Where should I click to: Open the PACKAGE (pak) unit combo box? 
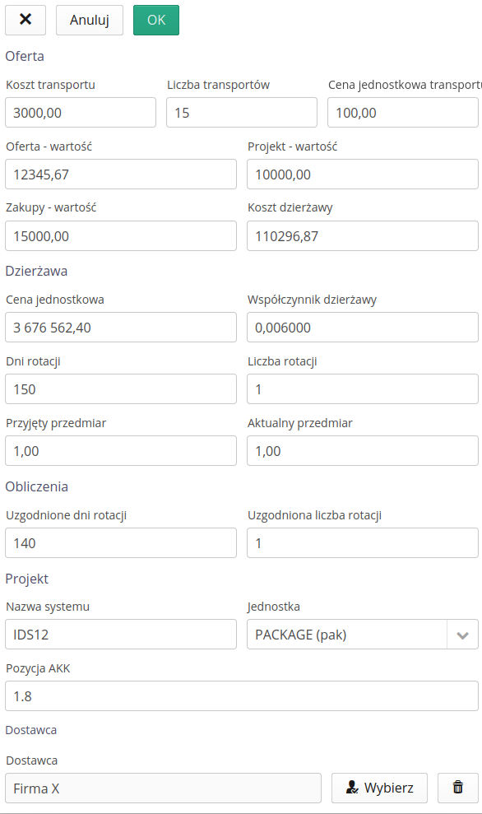[x=362, y=635]
